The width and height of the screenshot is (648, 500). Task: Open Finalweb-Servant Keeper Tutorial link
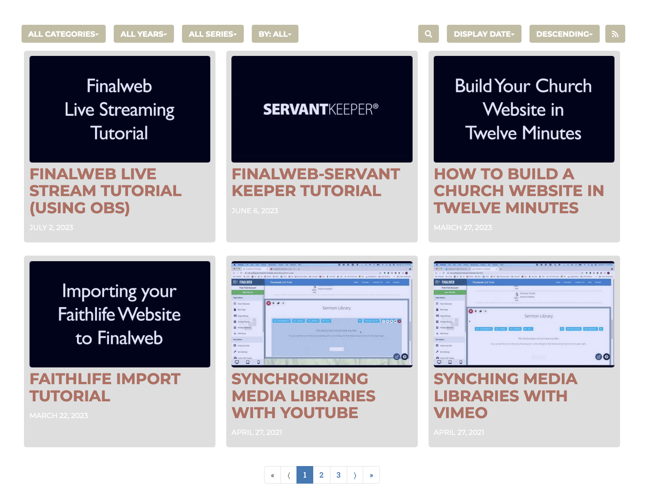tap(315, 183)
